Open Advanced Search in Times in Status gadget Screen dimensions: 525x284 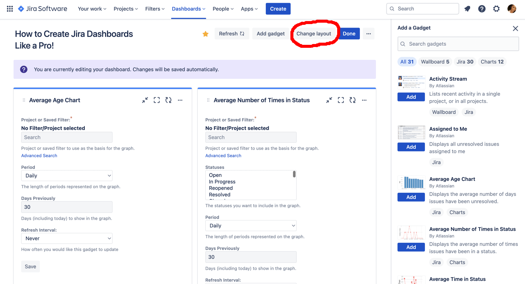click(x=223, y=156)
